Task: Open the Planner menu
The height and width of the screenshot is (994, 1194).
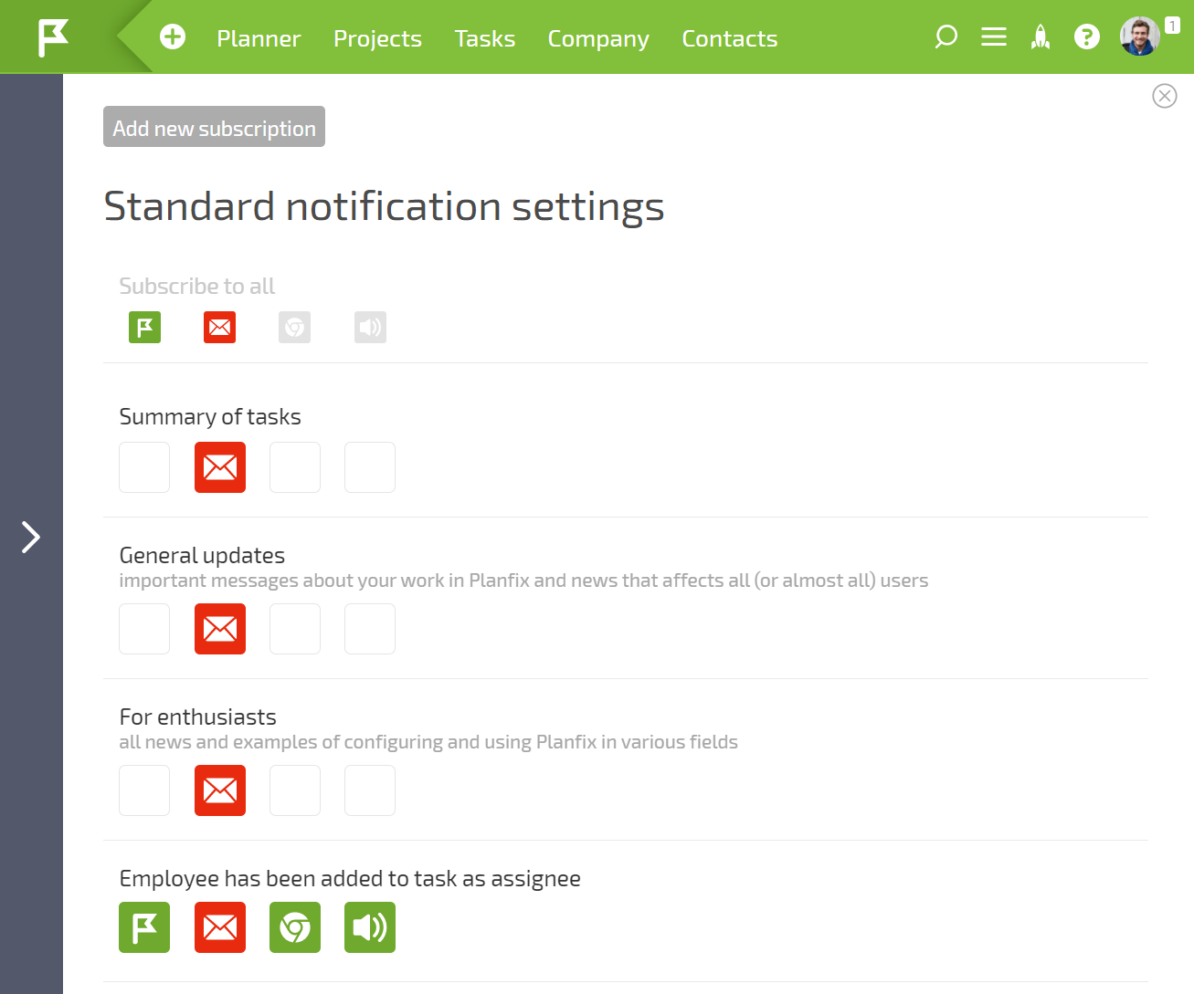Action: click(259, 38)
